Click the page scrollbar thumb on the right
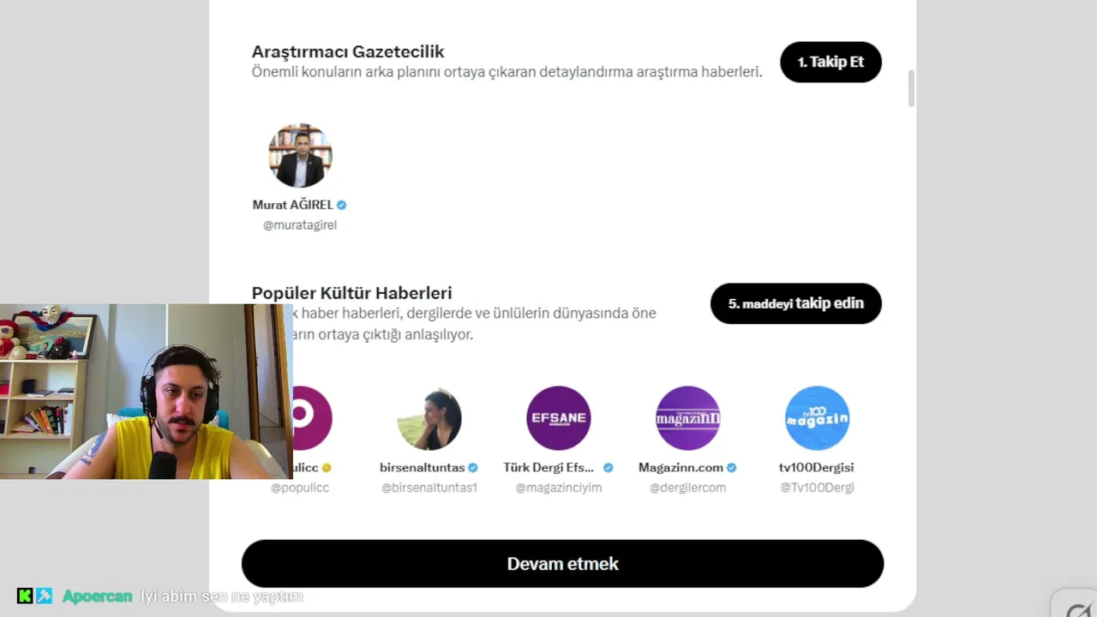The height and width of the screenshot is (617, 1097). coord(911,89)
